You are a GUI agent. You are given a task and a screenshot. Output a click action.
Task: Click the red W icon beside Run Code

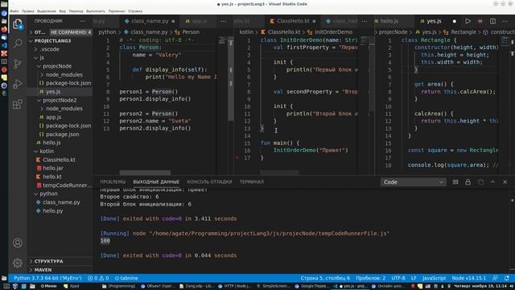click(480, 21)
